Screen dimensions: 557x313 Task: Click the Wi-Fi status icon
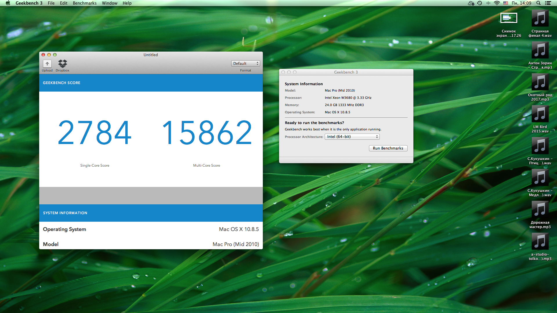click(x=497, y=3)
